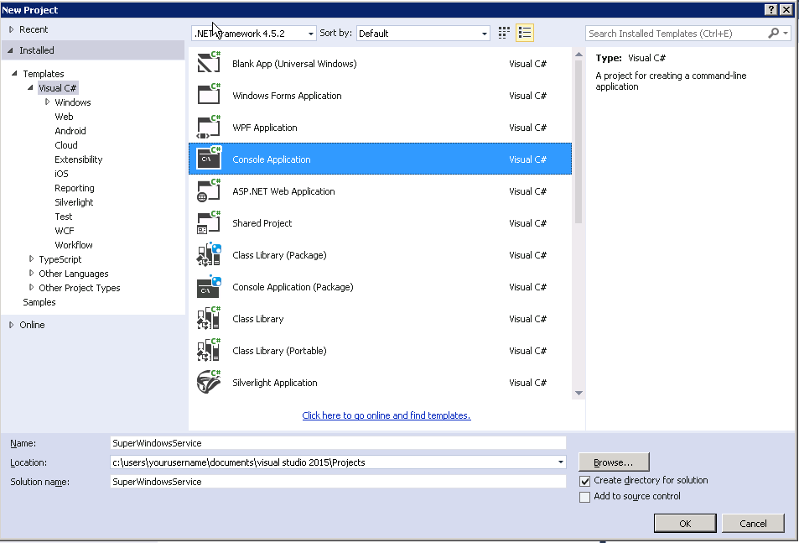The image size is (799, 543).
Task: Click the Browse... button
Action: (614, 462)
